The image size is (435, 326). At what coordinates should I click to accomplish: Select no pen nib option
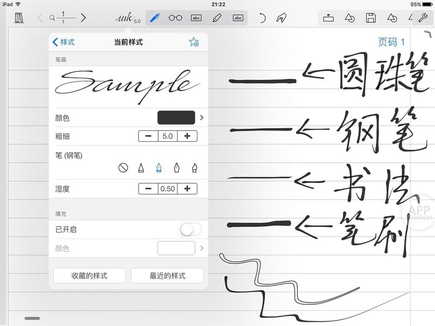123,168
